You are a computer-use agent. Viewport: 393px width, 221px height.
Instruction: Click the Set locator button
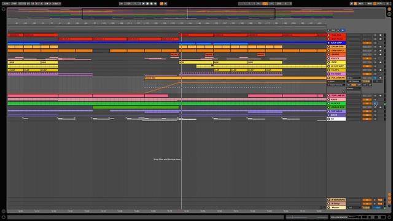coord(333,30)
